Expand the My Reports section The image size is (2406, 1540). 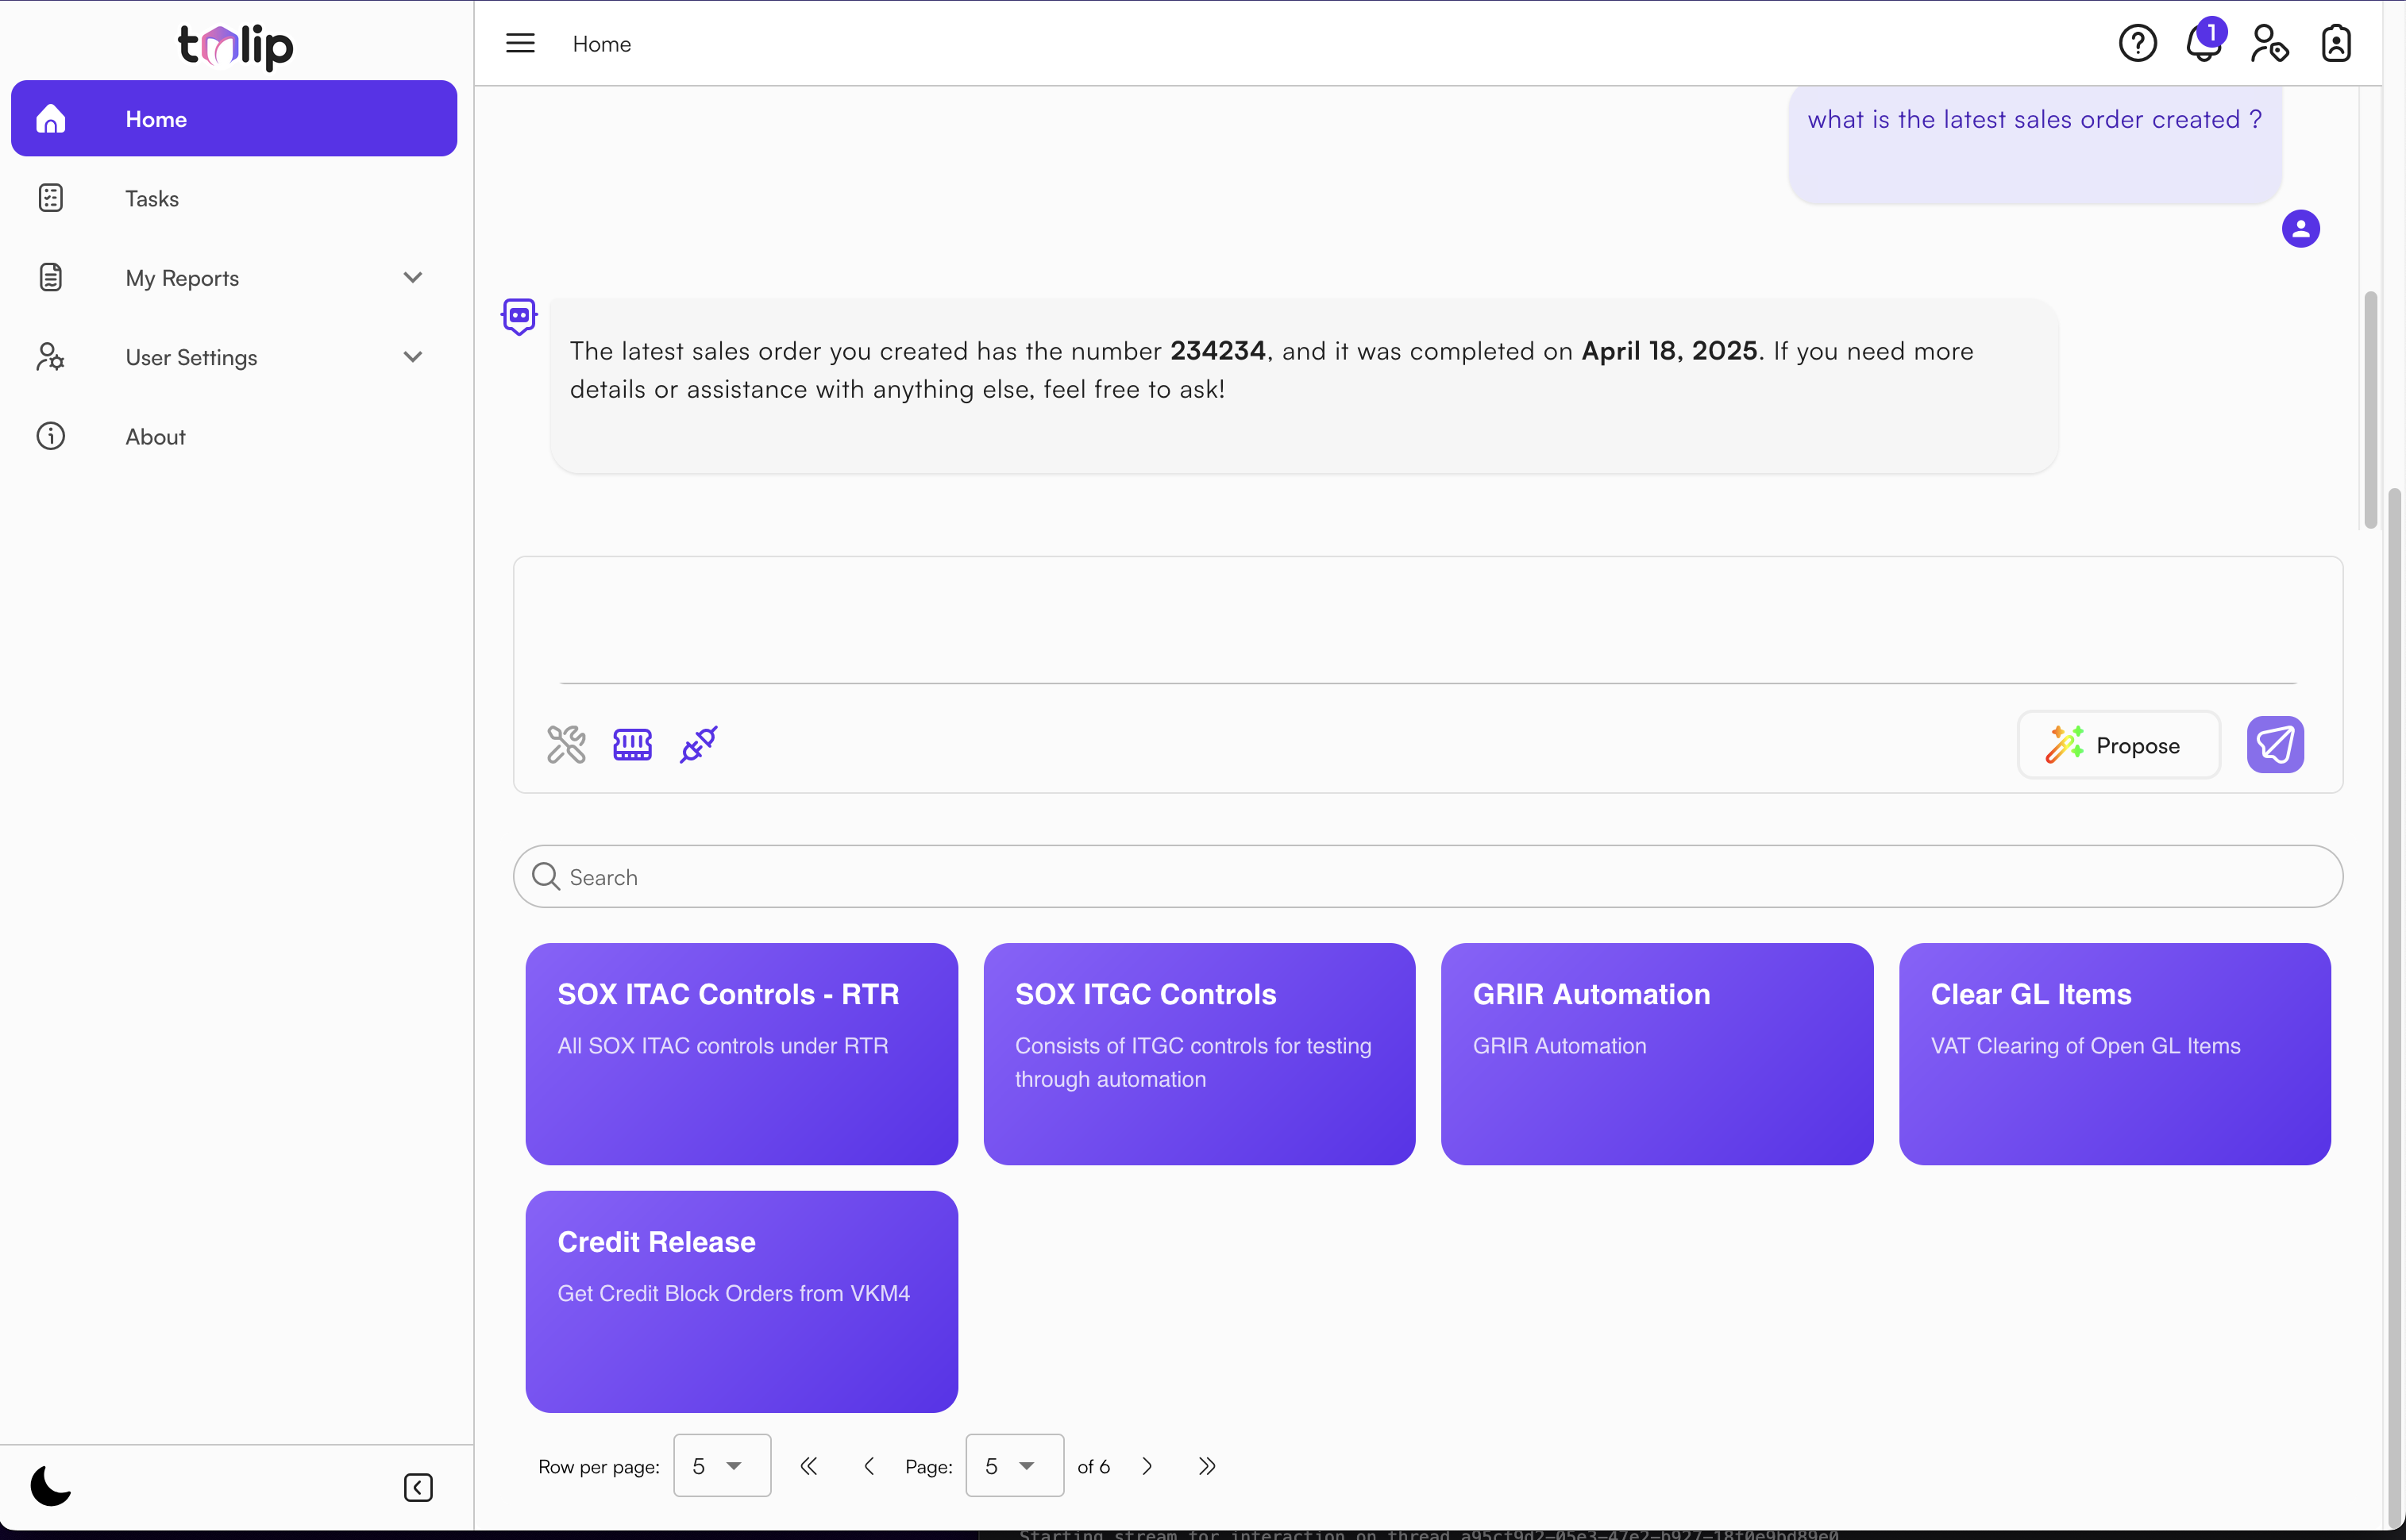pyautogui.click(x=413, y=277)
